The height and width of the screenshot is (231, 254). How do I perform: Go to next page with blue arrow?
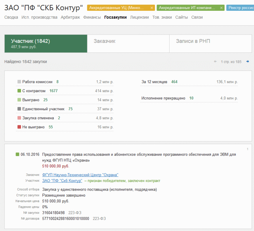click(248, 61)
